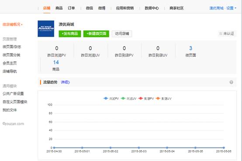The image size is (242, 161).
Task: Open the 数据中心 menu item
Action: pos(152,8)
